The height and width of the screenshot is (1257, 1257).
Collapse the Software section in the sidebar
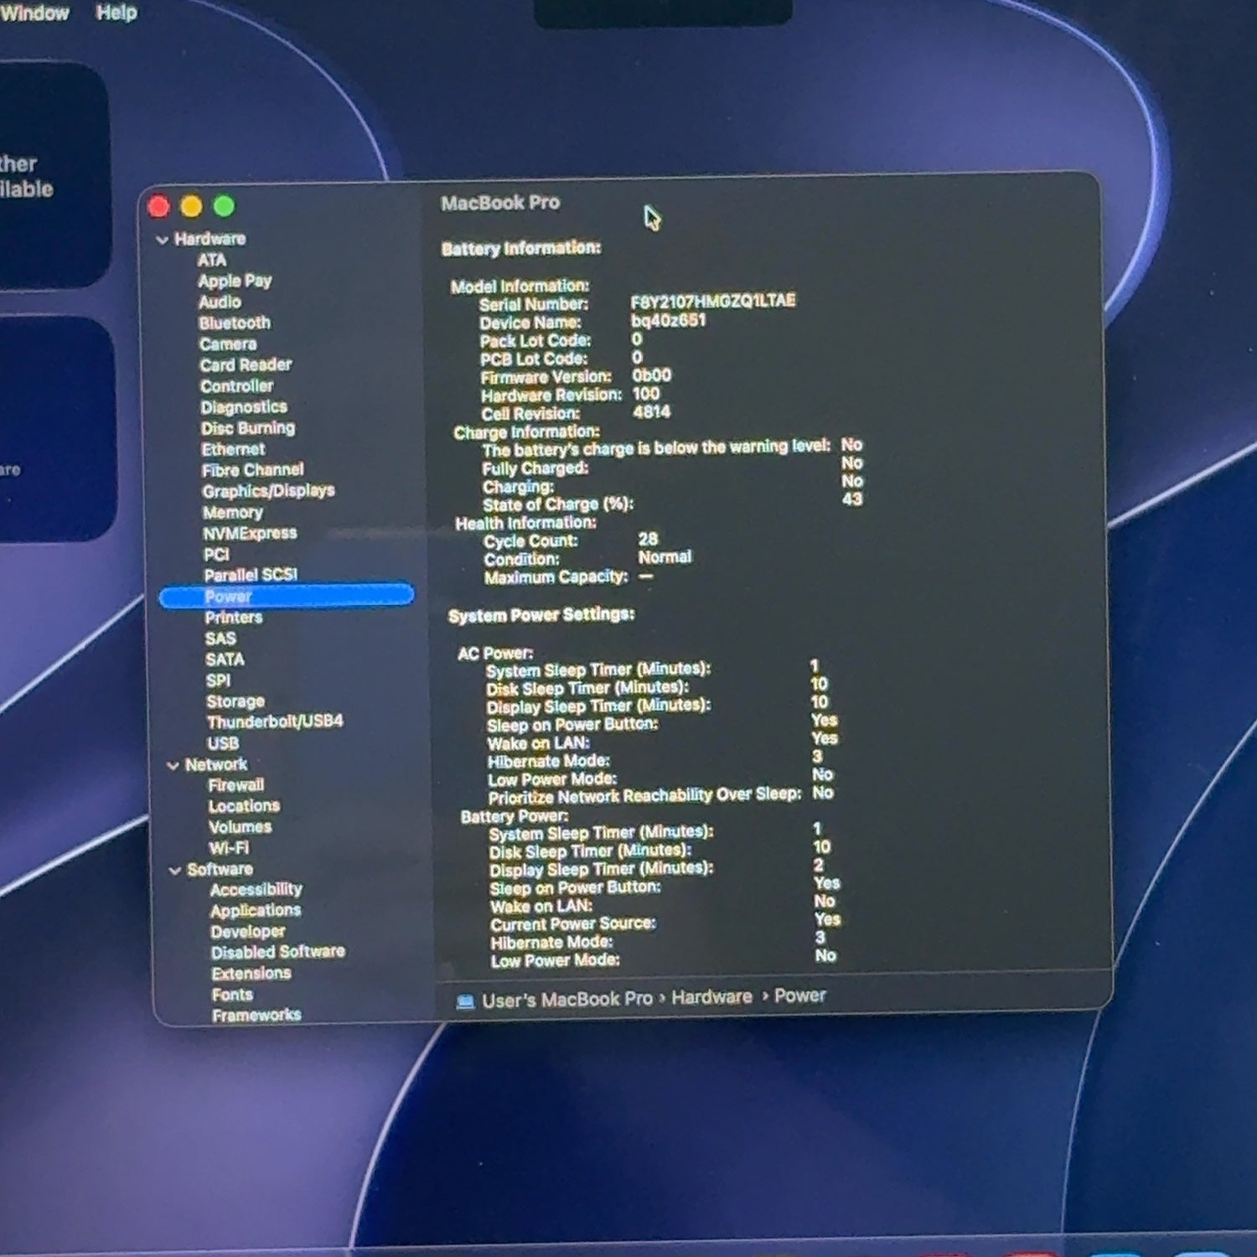(x=175, y=871)
